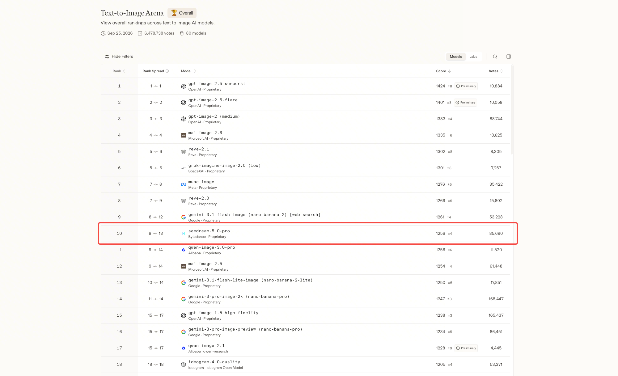Image resolution: width=618 pixels, height=376 pixels.
Task: Switch to the Labs view
Action: (473, 57)
